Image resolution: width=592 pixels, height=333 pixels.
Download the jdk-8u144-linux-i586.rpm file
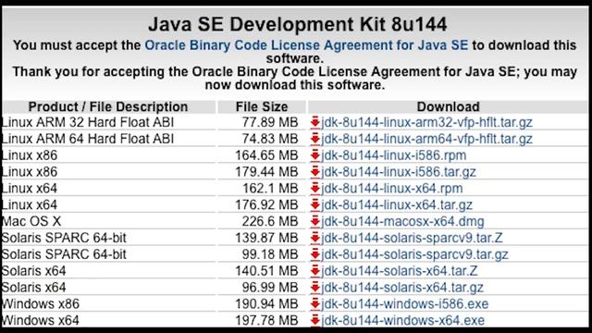point(394,155)
